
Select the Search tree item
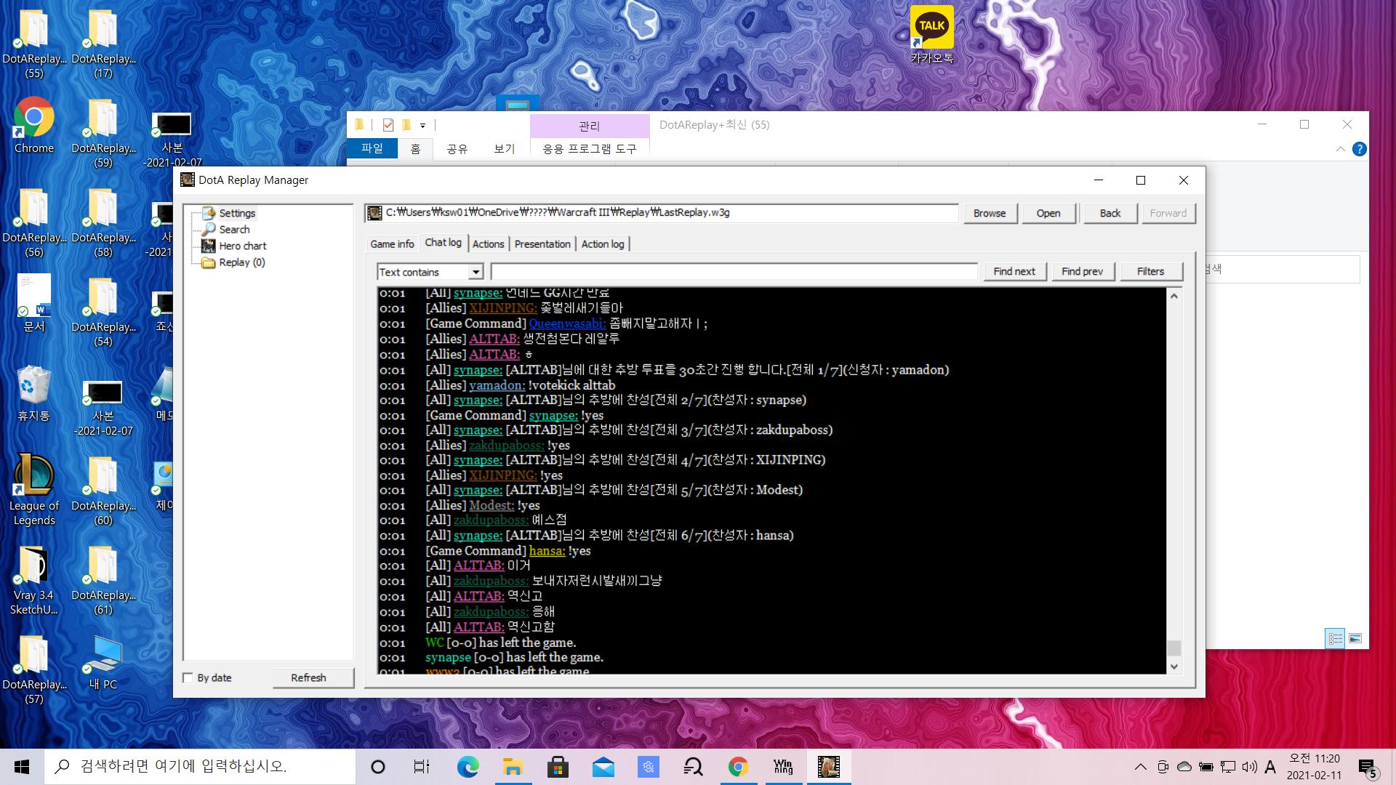pos(234,229)
